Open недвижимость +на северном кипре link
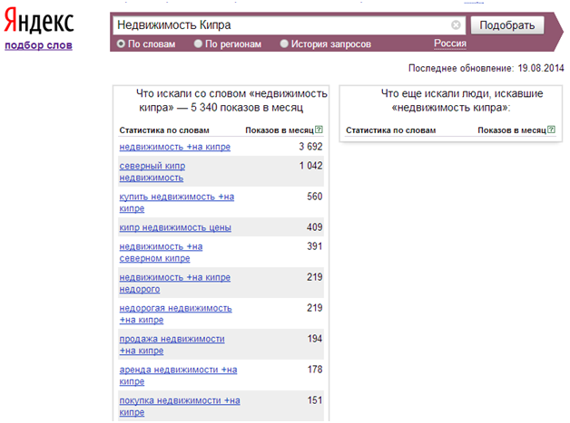570x423 pixels. pos(161,252)
